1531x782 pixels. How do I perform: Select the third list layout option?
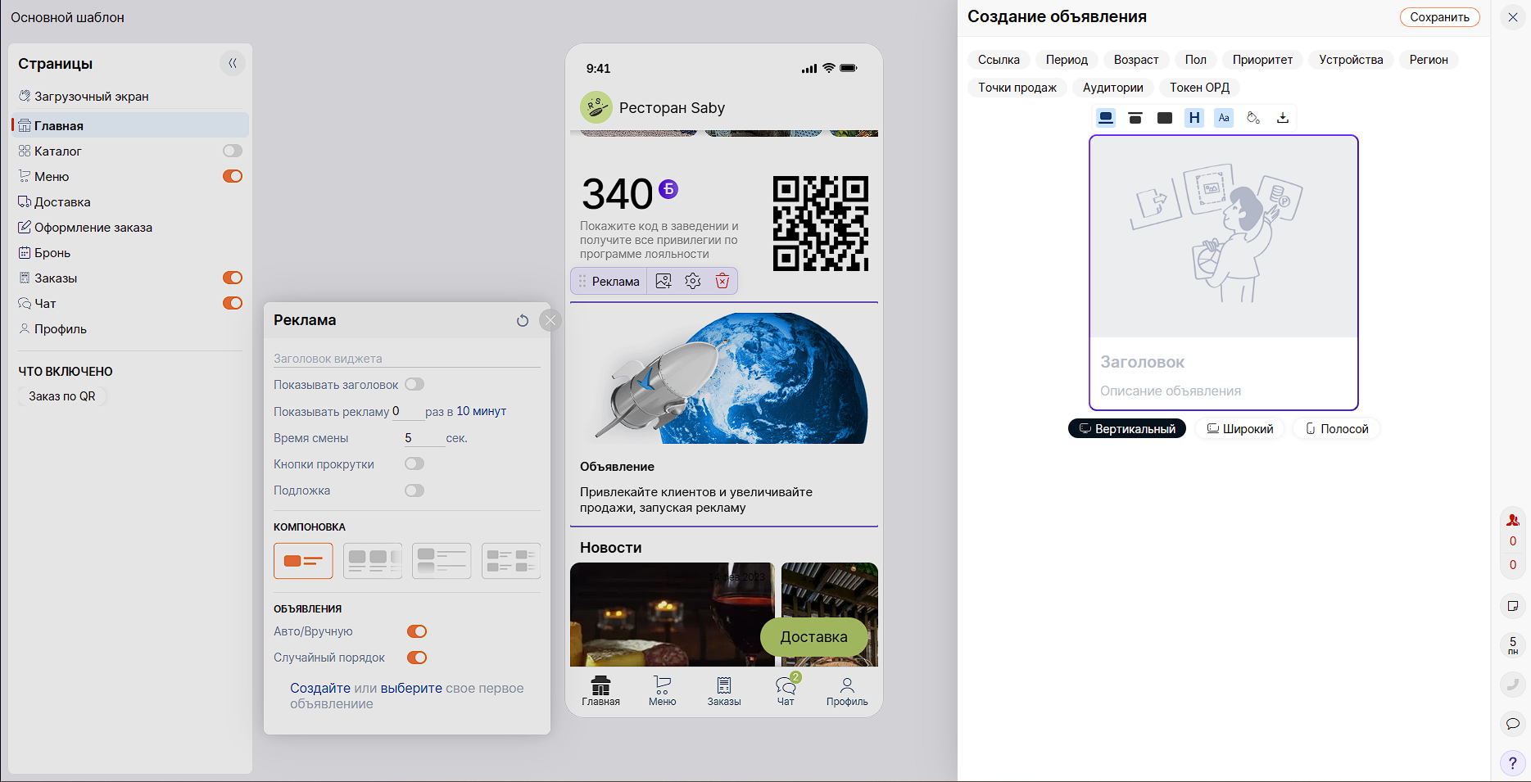click(442, 561)
